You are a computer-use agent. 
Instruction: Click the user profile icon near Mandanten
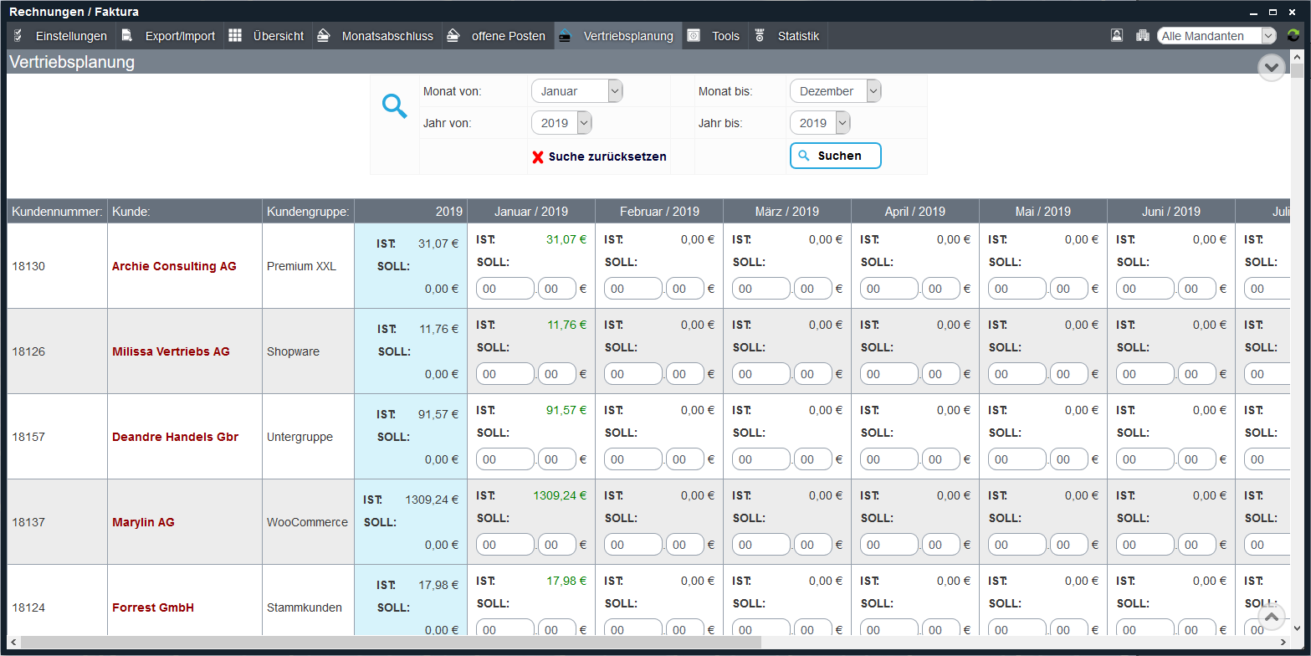1116,35
